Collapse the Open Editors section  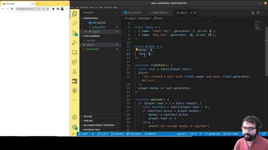tap(90, 18)
